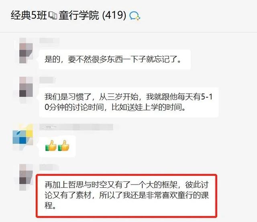Click the chat bubble icon beside the group title

tap(135, 16)
